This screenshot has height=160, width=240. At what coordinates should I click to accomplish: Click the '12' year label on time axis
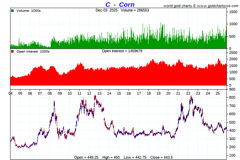pyautogui.click(x=89, y=93)
